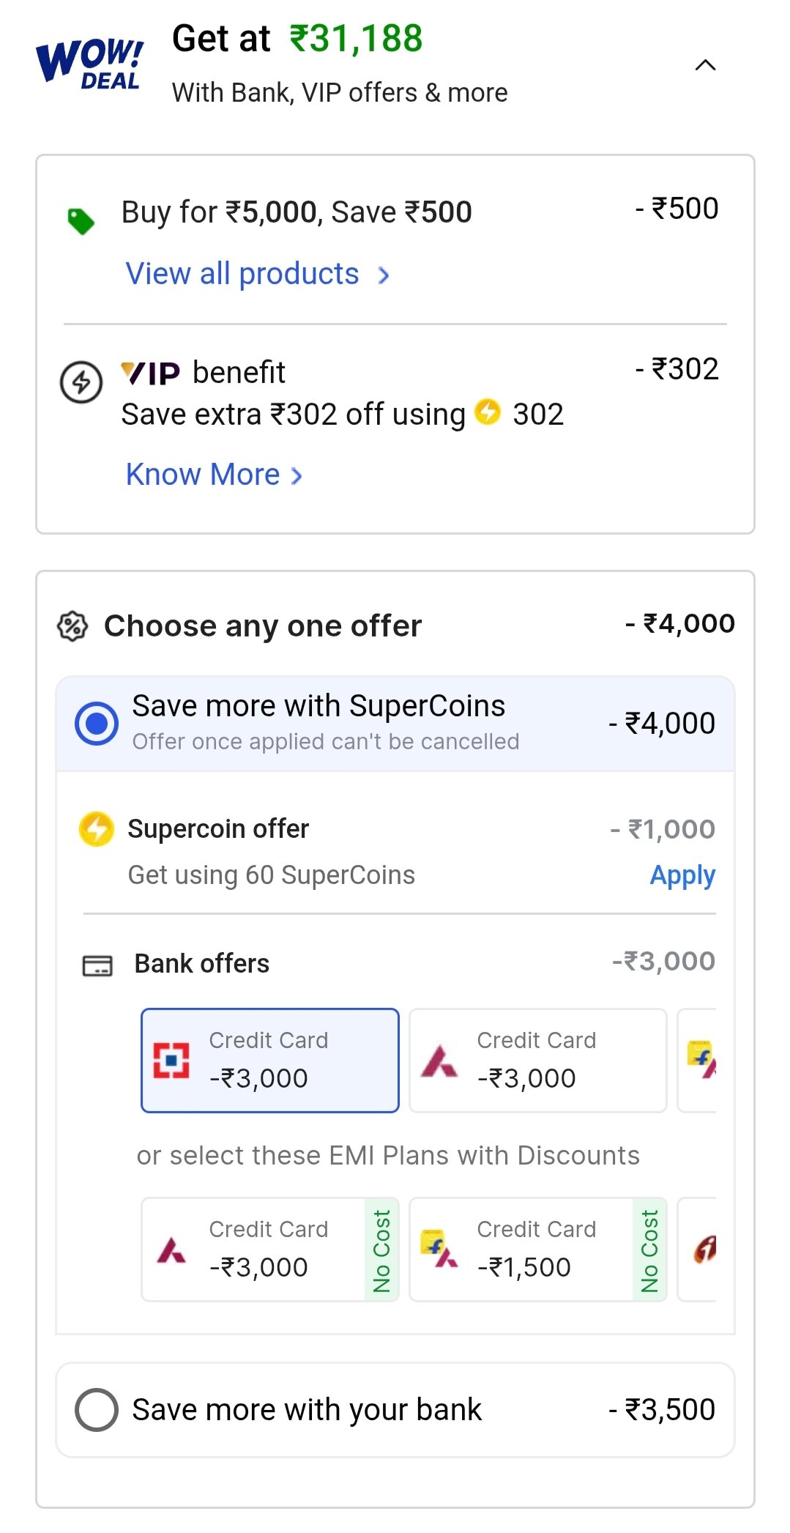Tap the yellow Supercoin offer icon

click(97, 829)
